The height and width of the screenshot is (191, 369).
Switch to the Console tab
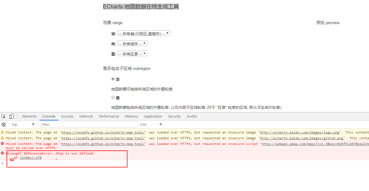[x=49, y=116]
